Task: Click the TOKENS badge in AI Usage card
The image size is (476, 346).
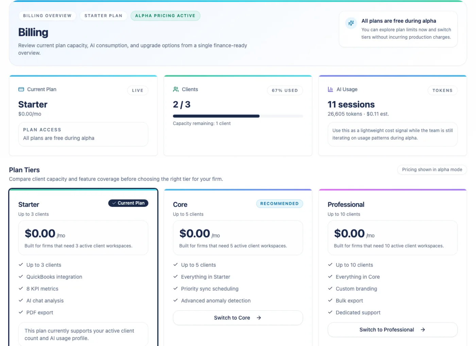Action: [442, 90]
